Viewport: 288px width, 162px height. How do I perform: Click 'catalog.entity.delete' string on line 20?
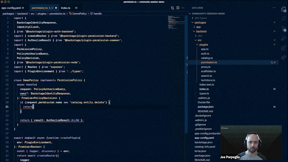click(x=88, y=102)
